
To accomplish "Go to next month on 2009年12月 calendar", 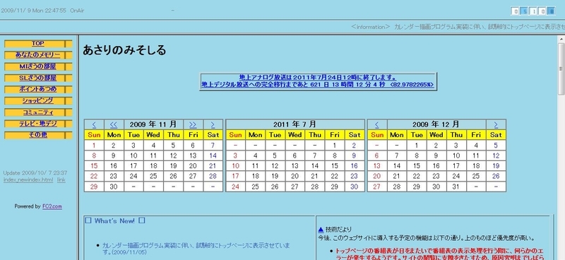I will click(x=496, y=125).
